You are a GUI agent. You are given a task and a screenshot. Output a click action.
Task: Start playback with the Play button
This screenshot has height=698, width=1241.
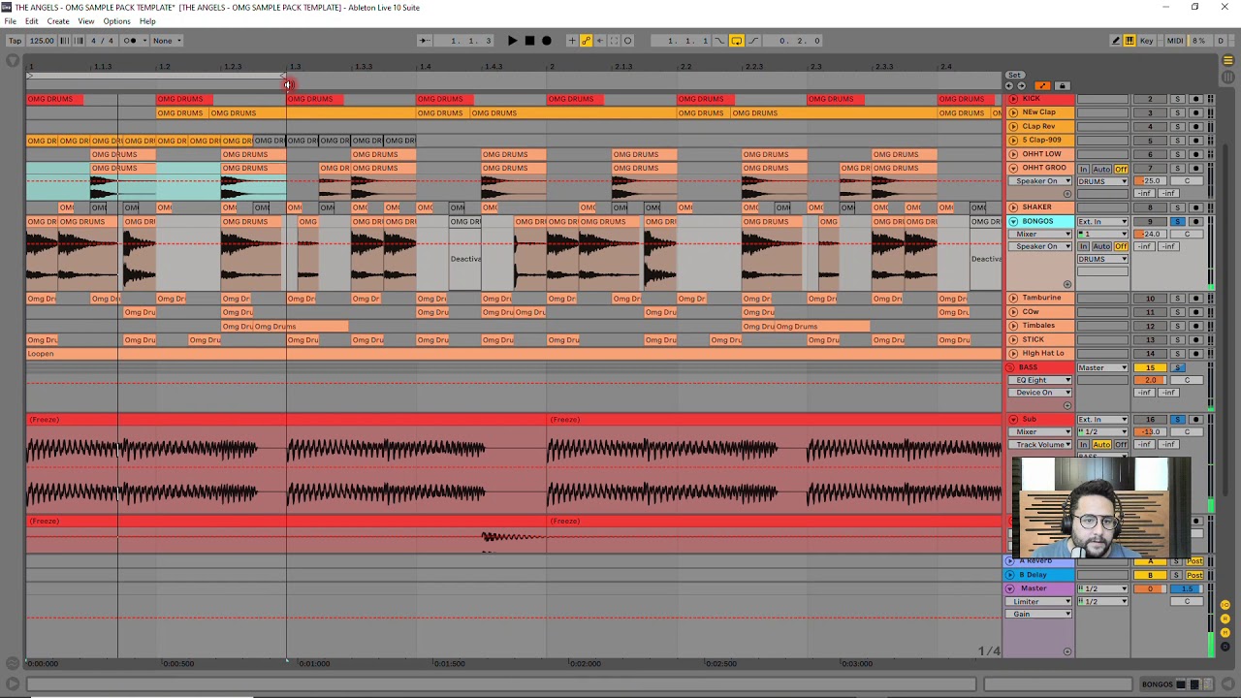512,41
